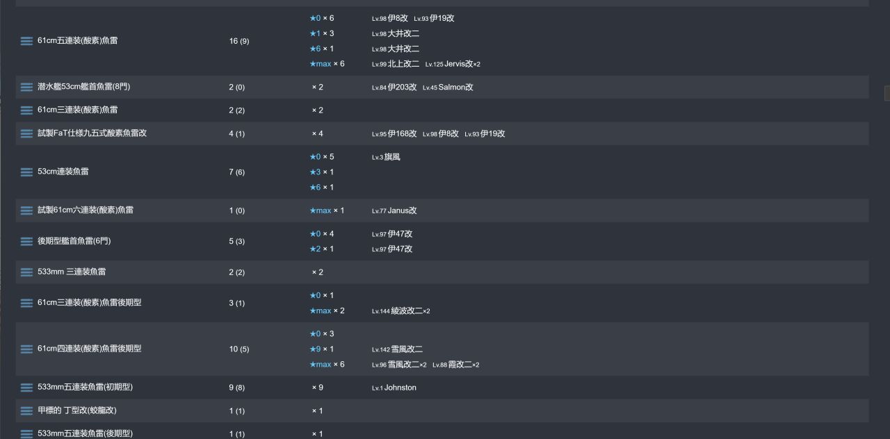Image resolution: width=890 pixels, height=439 pixels.
Task: Click list icon next to 61cm三連装(酸素)魚雷
Action: click(x=26, y=110)
